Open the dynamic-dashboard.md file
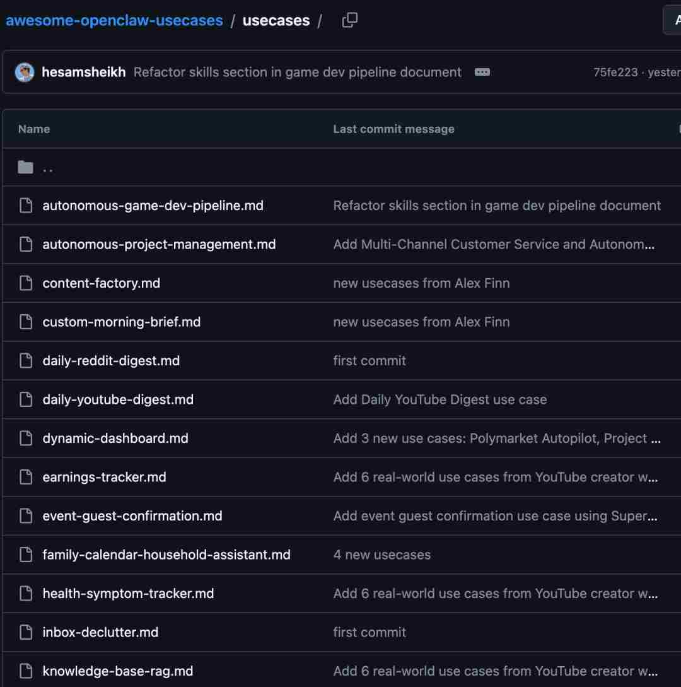 point(115,438)
